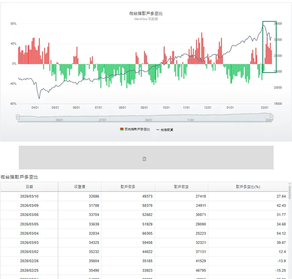Click the table's vertical scrollbar thumb

290,192
